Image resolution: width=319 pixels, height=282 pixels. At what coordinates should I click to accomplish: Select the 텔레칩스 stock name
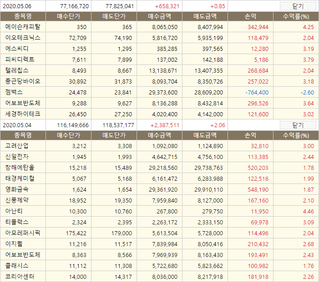tap(17, 70)
